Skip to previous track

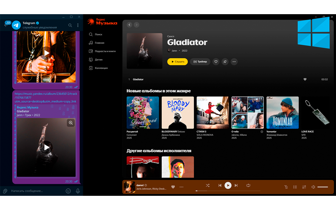point(220,185)
